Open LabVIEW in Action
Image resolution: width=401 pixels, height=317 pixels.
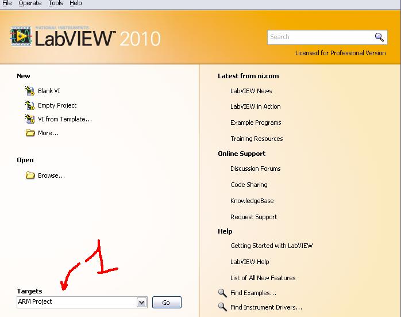point(256,106)
